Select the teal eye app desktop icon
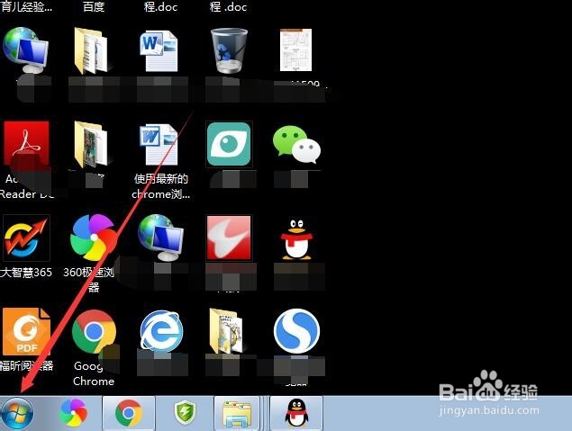The image size is (572, 431). coord(229,144)
